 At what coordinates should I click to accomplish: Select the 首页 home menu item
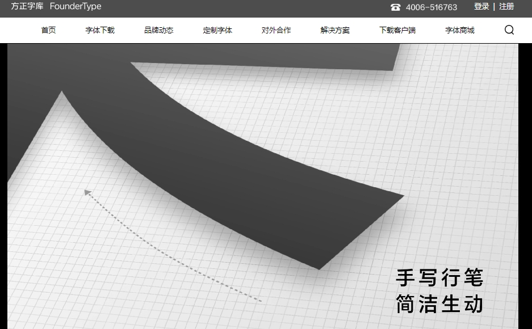tap(48, 30)
